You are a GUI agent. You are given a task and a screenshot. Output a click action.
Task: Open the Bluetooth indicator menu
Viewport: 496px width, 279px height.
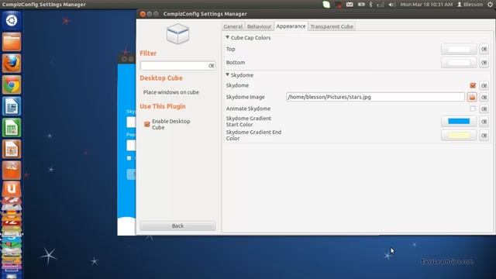(370, 5)
